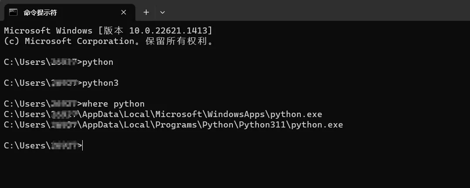Screen dimensions: 470x188
Task: Click the blank terminal area below the prompt
Action: [x=235, y=170]
